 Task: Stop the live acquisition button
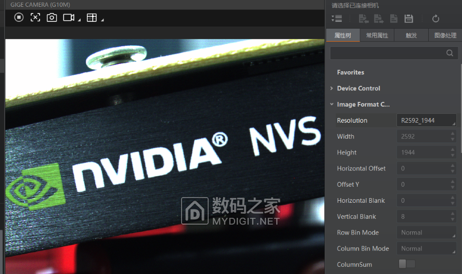click(x=19, y=18)
